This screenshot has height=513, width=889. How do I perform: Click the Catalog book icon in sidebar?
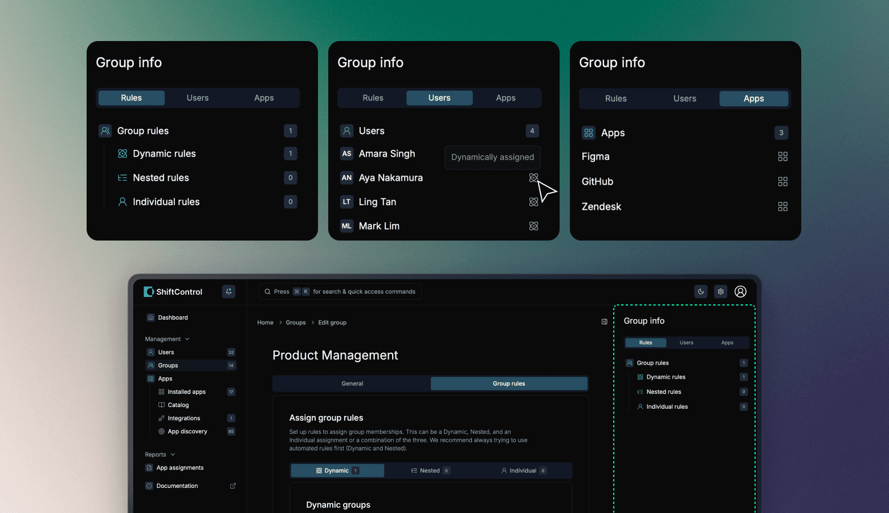pyautogui.click(x=161, y=405)
